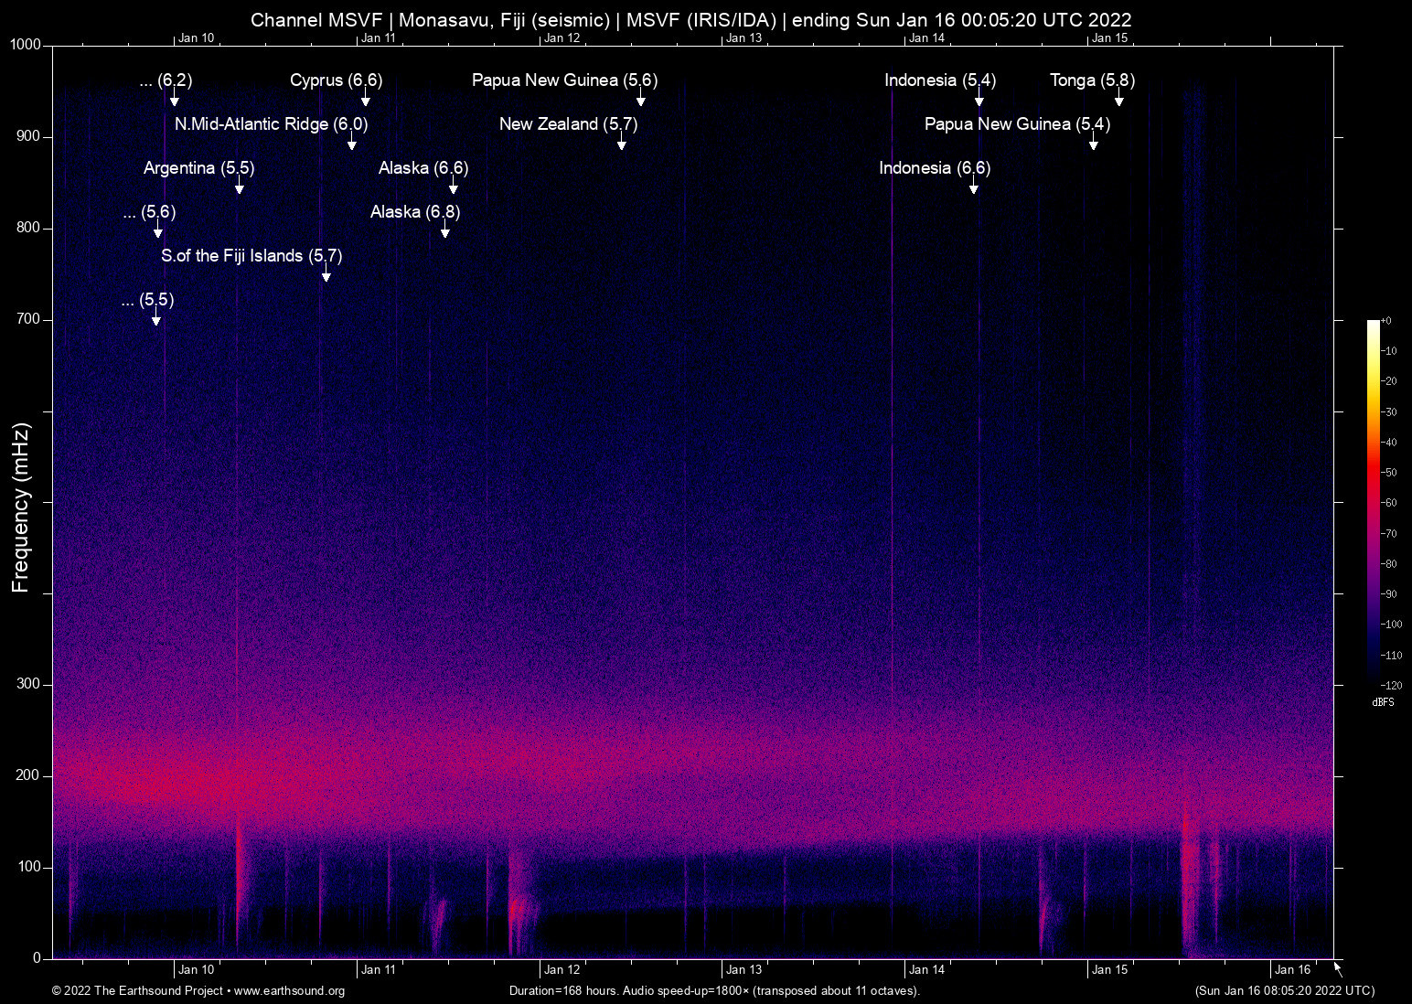Click the Jan 10 tick label on top axis
The width and height of the screenshot is (1412, 1004).
tap(197, 38)
